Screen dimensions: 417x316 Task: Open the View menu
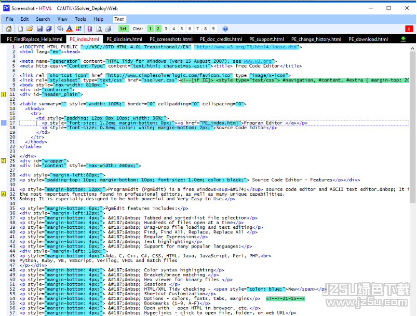(x=62, y=19)
